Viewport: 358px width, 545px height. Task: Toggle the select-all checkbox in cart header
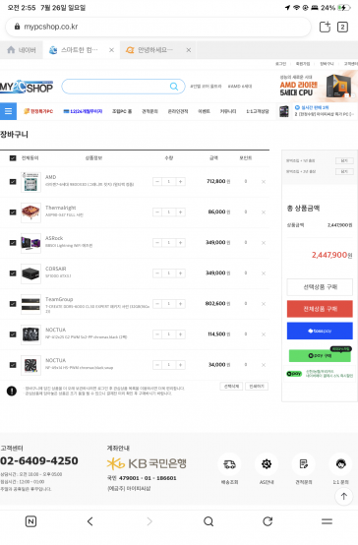13,158
